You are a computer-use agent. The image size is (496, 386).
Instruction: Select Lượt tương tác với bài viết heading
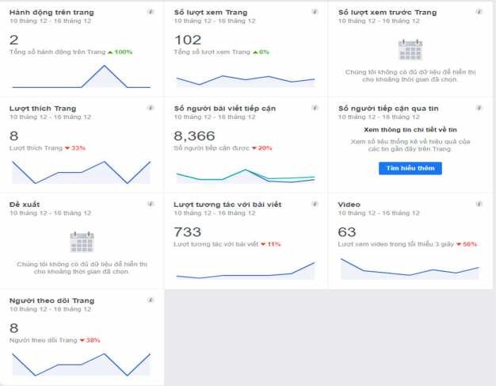point(227,204)
